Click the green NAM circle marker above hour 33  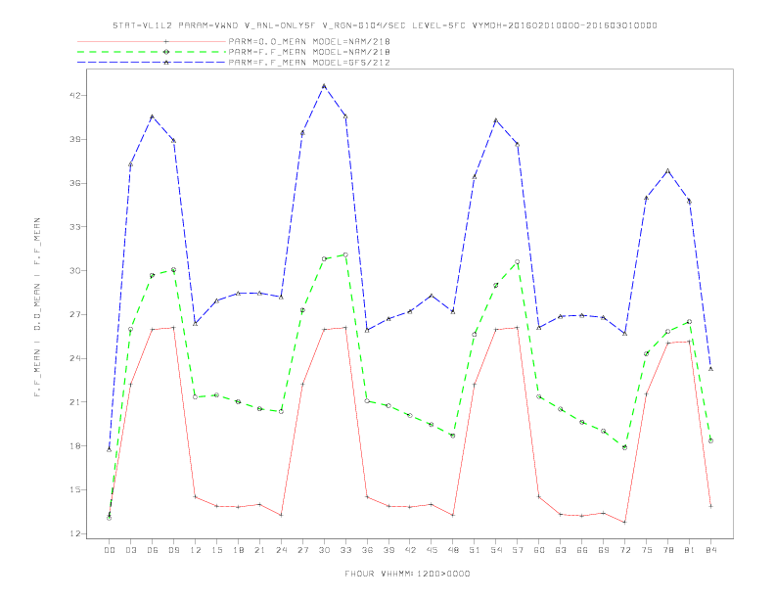pyautogui.click(x=345, y=255)
